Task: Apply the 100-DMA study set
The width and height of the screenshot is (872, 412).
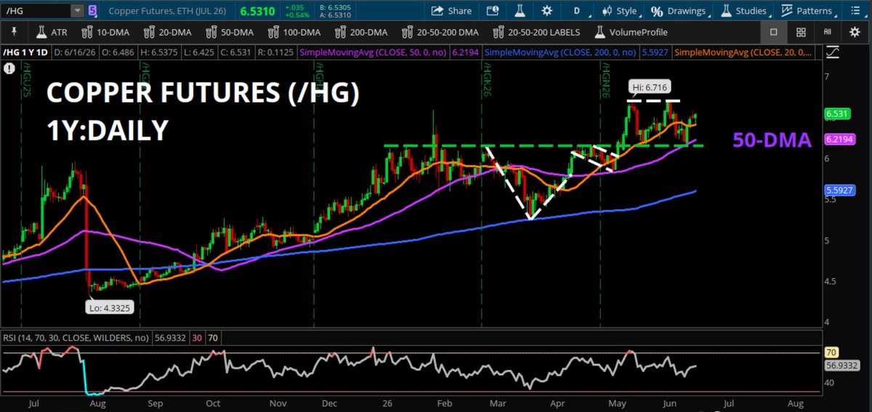Action: pos(294,32)
